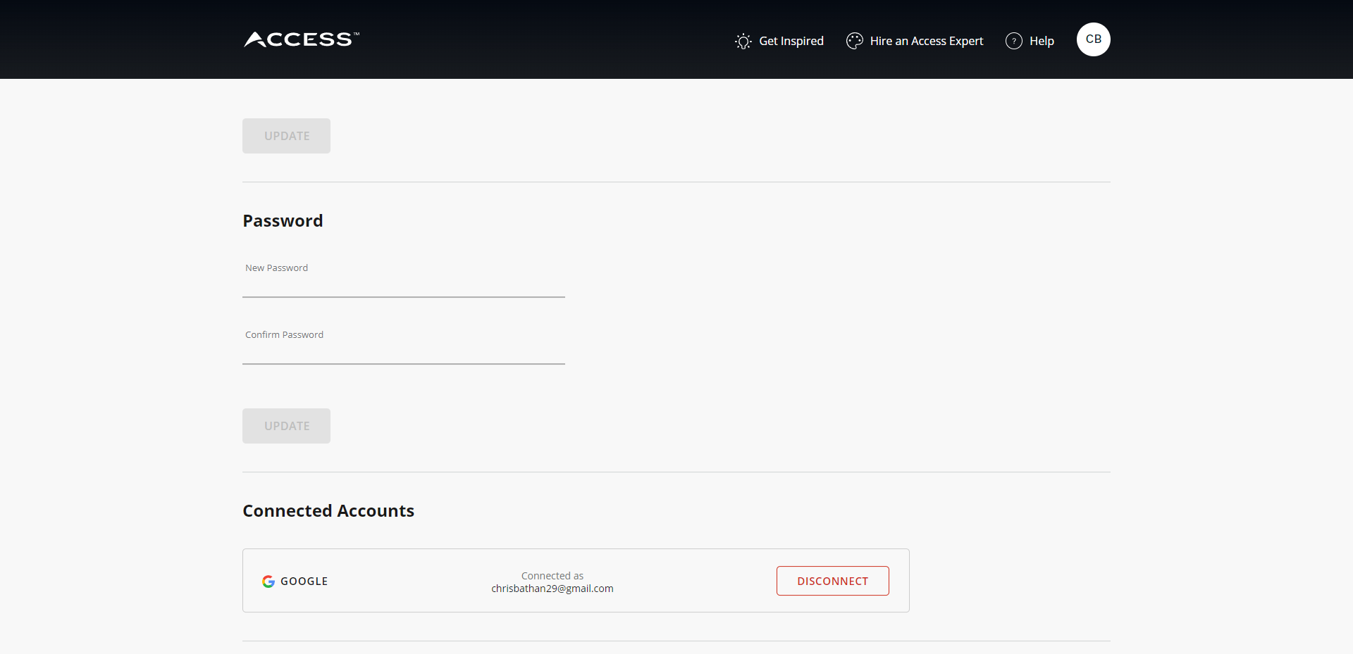This screenshot has width=1353, height=654.
Task: Open the Help link text
Action: coord(1042,41)
